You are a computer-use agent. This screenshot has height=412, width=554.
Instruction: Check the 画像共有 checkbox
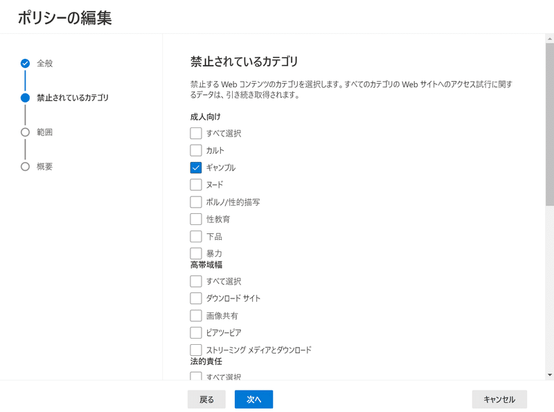(196, 316)
